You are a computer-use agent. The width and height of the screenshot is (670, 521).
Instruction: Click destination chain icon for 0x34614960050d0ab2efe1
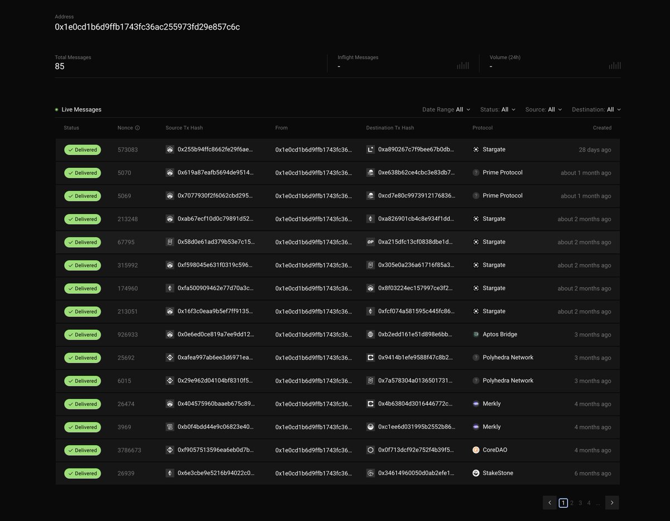coord(370,473)
